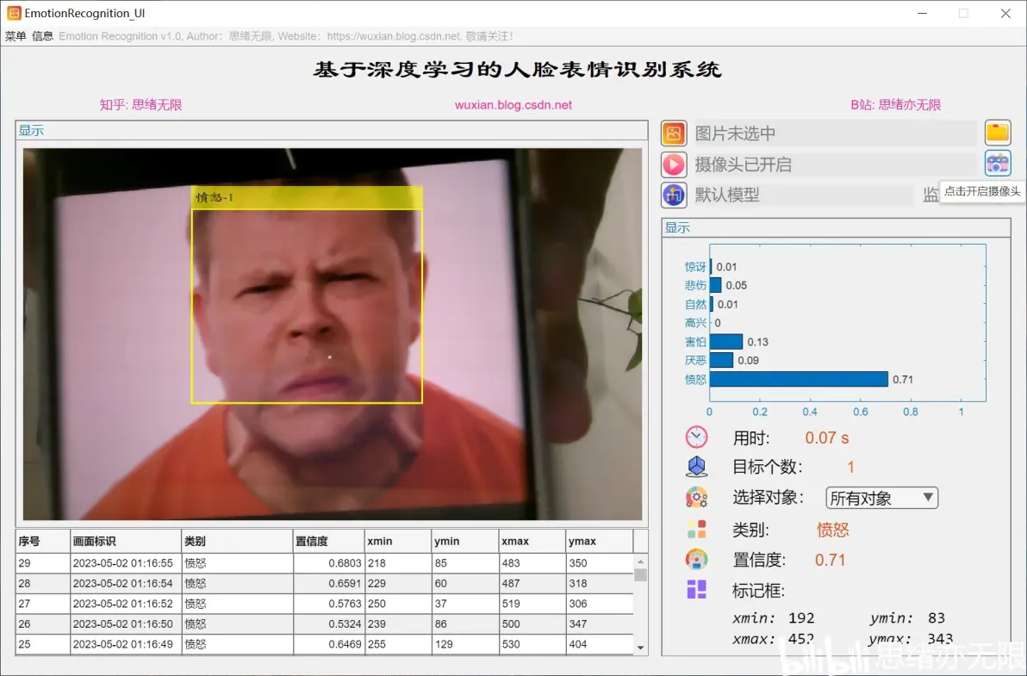
Task: Click the EmotionRecognition_UI app icon in title bar
Action: 14,13
